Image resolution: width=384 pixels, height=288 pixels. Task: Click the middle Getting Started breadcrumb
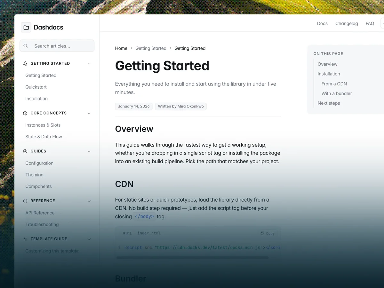(x=151, y=48)
